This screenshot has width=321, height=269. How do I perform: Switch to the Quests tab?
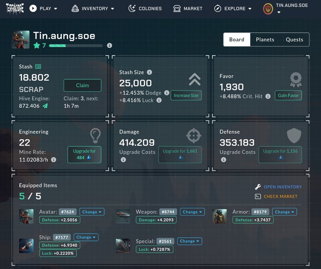(294, 40)
